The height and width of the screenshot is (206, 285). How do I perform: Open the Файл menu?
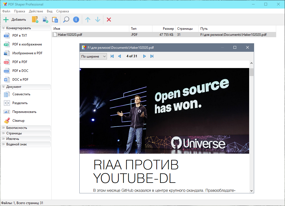(6, 11)
